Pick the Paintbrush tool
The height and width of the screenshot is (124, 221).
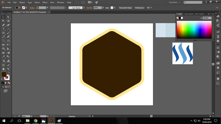[x=8, y=33]
